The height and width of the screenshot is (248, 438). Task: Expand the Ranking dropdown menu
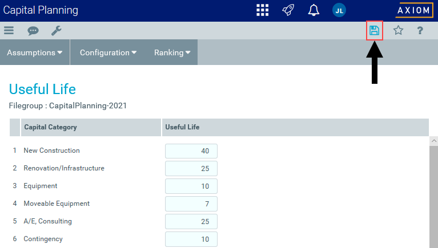[172, 52]
